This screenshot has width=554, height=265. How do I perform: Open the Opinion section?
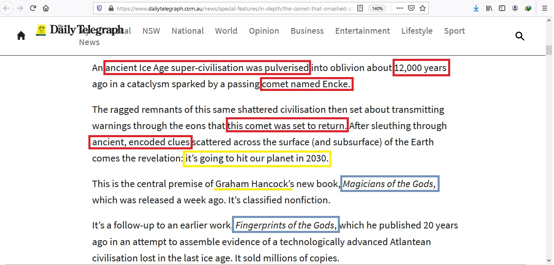(264, 31)
